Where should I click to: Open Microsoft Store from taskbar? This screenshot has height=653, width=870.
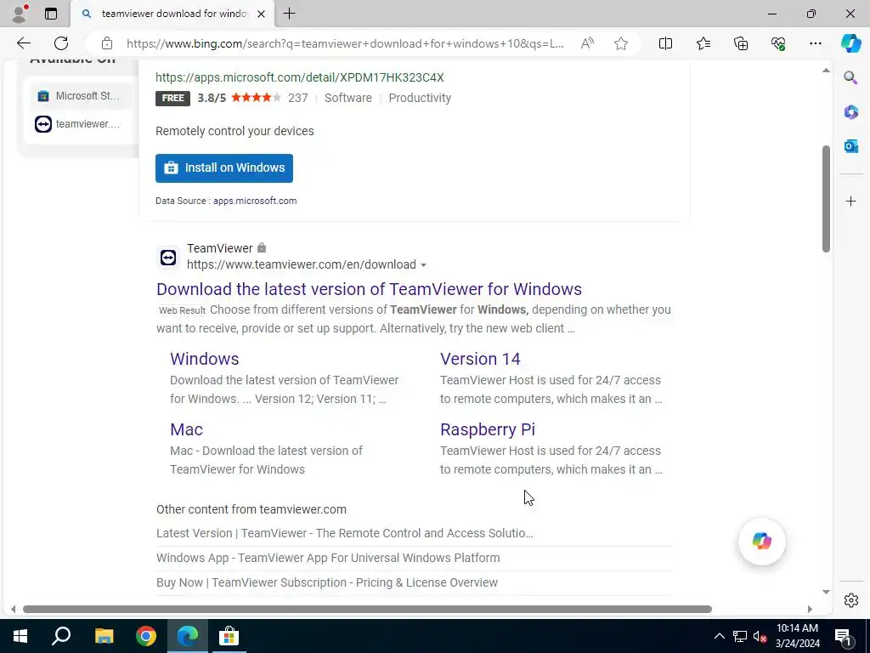coord(229,636)
